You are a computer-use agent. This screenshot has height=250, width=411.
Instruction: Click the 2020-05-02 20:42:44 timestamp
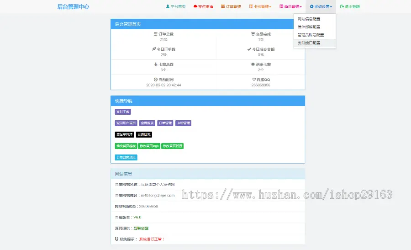click(163, 85)
